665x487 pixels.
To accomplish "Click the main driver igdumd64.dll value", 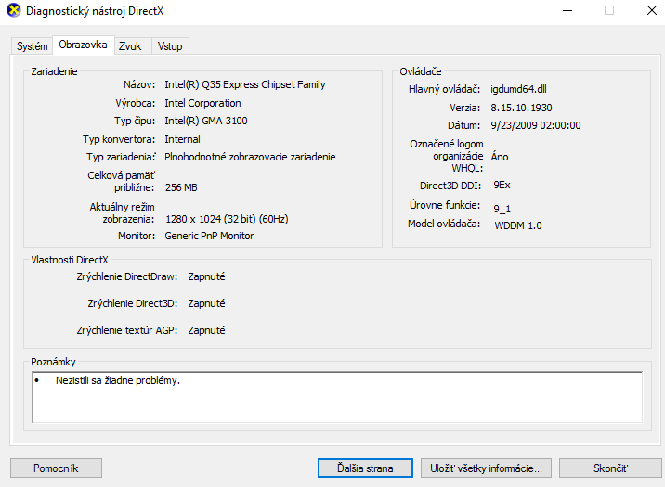I will click(x=518, y=89).
